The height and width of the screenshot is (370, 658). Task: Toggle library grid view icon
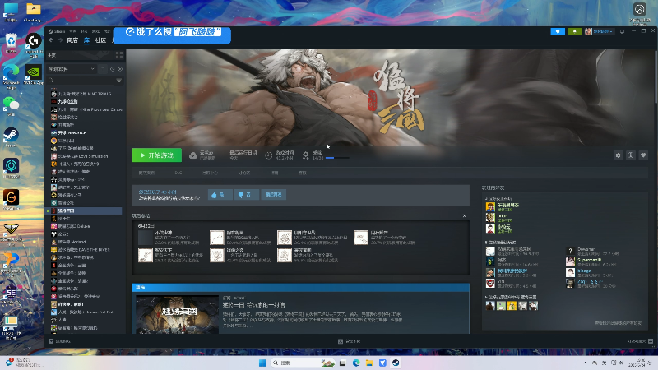(119, 55)
